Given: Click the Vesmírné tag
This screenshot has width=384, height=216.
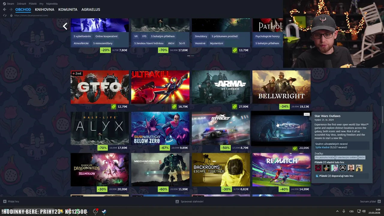Looking at the screenshot, I should tap(200, 43).
